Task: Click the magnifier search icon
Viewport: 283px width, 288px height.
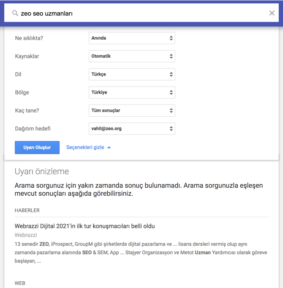Action: [15, 13]
